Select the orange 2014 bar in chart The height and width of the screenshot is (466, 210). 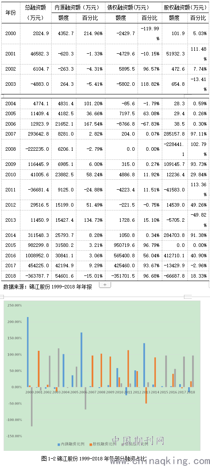(155, 372)
